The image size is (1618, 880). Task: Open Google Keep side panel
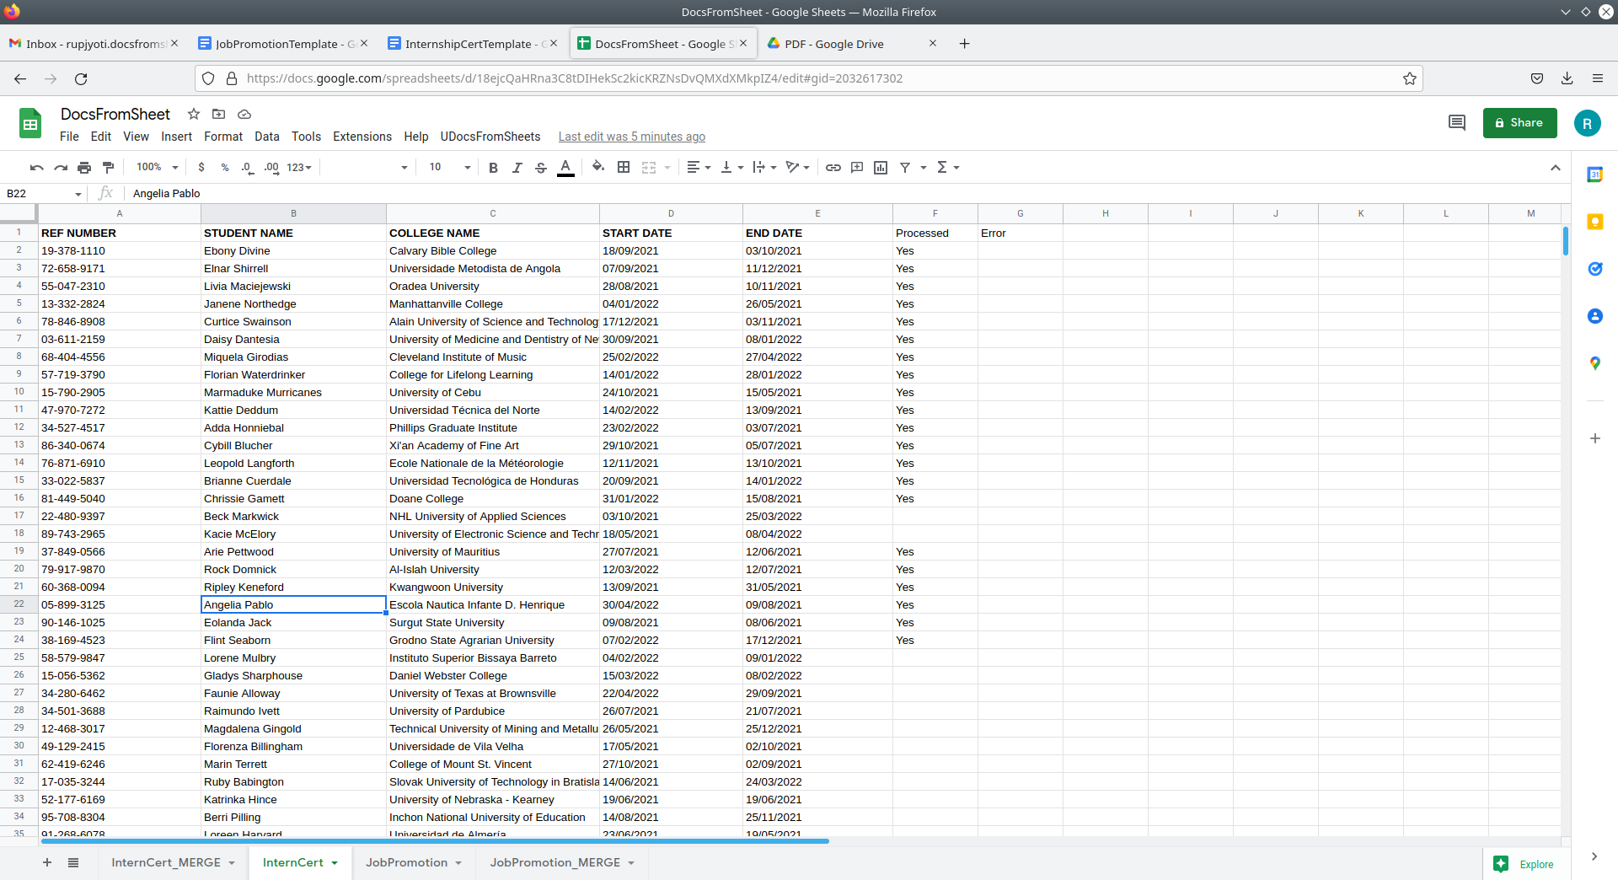click(1594, 222)
